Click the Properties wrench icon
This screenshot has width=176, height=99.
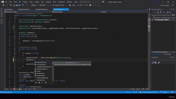pyautogui.click(x=159, y=63)
